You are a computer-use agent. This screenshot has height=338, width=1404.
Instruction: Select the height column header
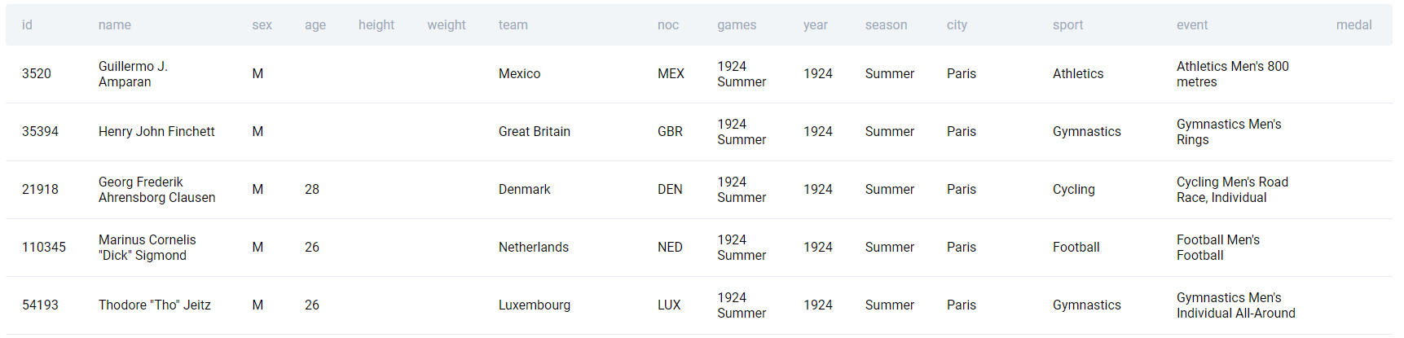[376, 25]
